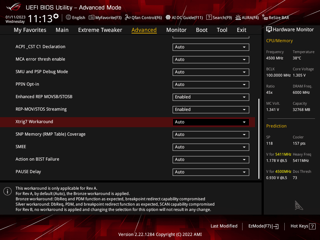Select the Advanced tab
The image size is (320, 240).
[x=144, y=30]
